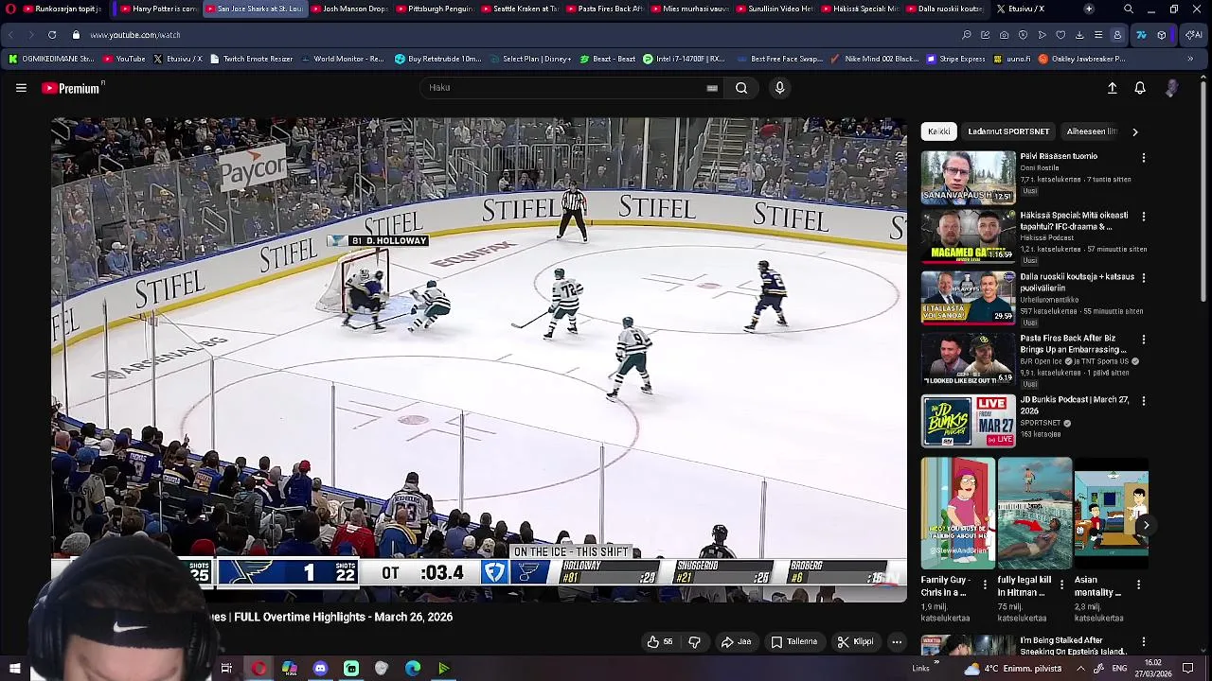Viewport: 1212px width, 681px height.
Task: Select the Ladannut SPORTSNET filter chip
Action: tap(1008, 131)
